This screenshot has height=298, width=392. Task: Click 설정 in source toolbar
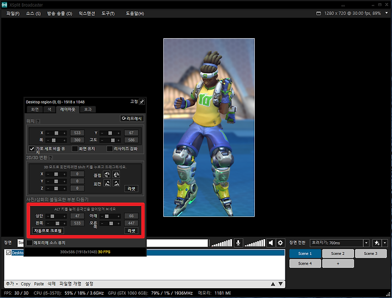(89, 284)
